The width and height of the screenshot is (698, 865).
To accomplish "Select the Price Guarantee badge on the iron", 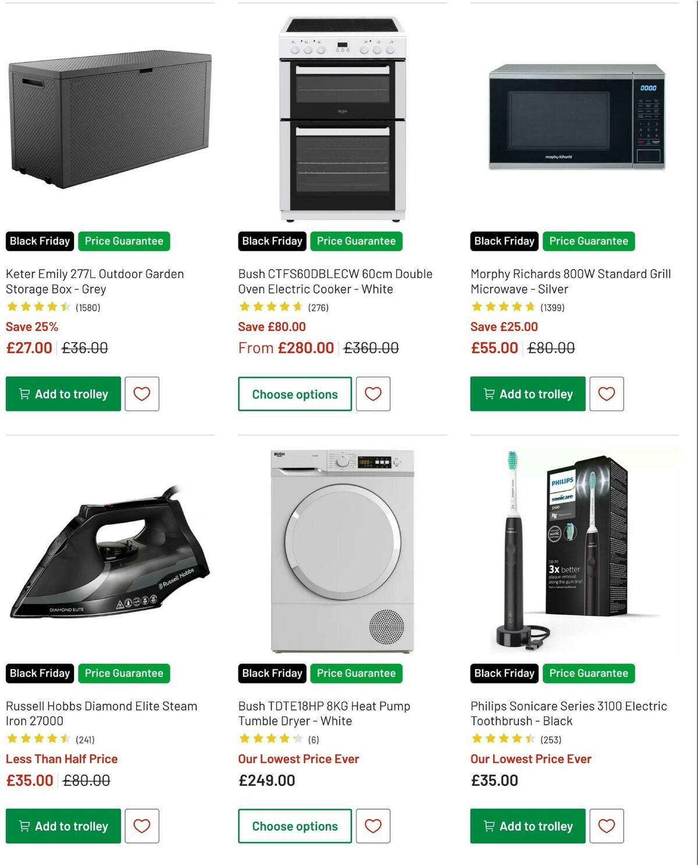I will (x=124, y=673).
